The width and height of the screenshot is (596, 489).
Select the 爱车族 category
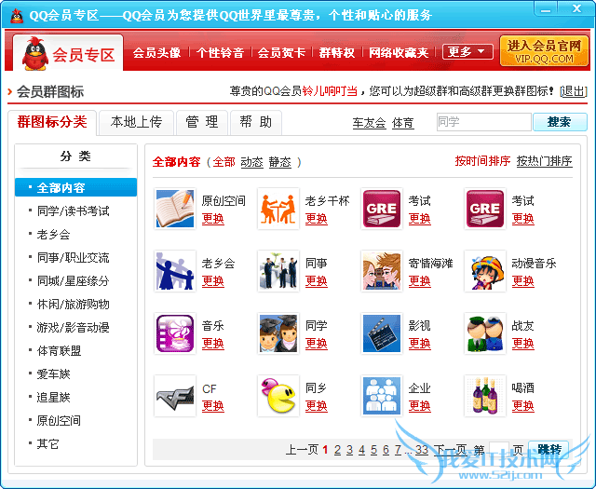click(53, 374)
